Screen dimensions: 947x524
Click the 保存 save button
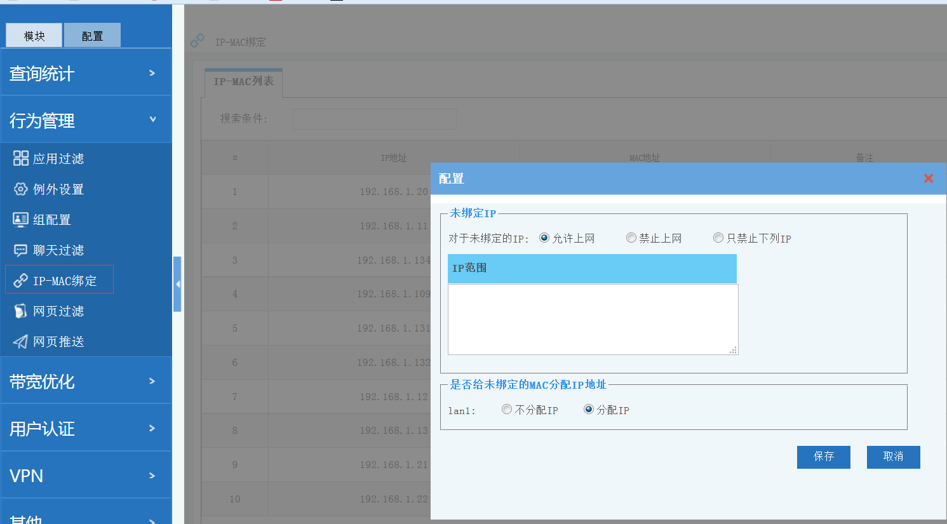click(x=823, y=457)
